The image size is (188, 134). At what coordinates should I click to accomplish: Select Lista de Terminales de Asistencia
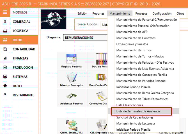(x=138, y=111)
